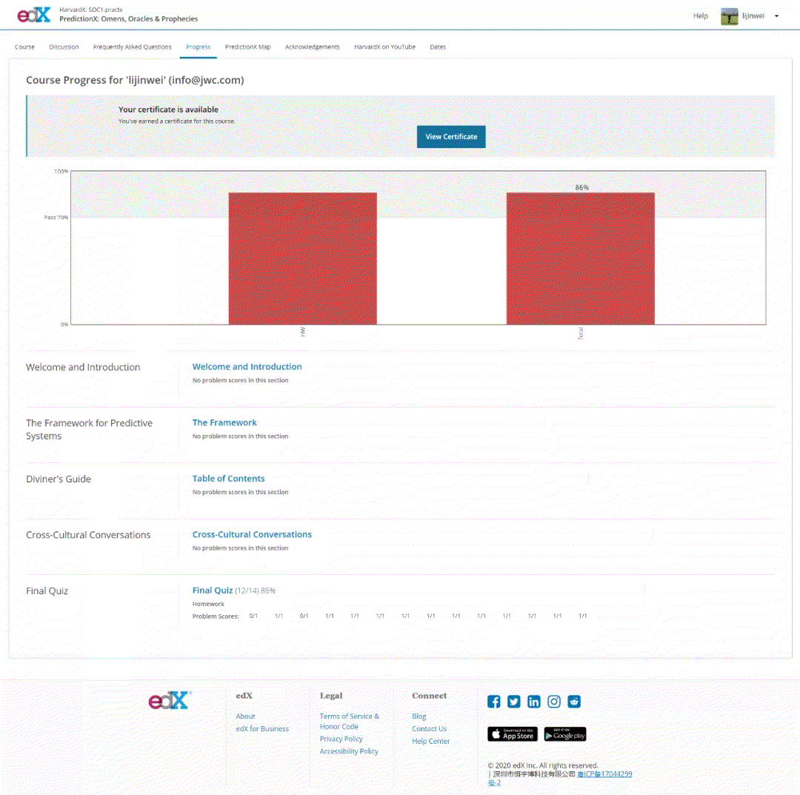Click the edX logo in the header

coord(34,16)
